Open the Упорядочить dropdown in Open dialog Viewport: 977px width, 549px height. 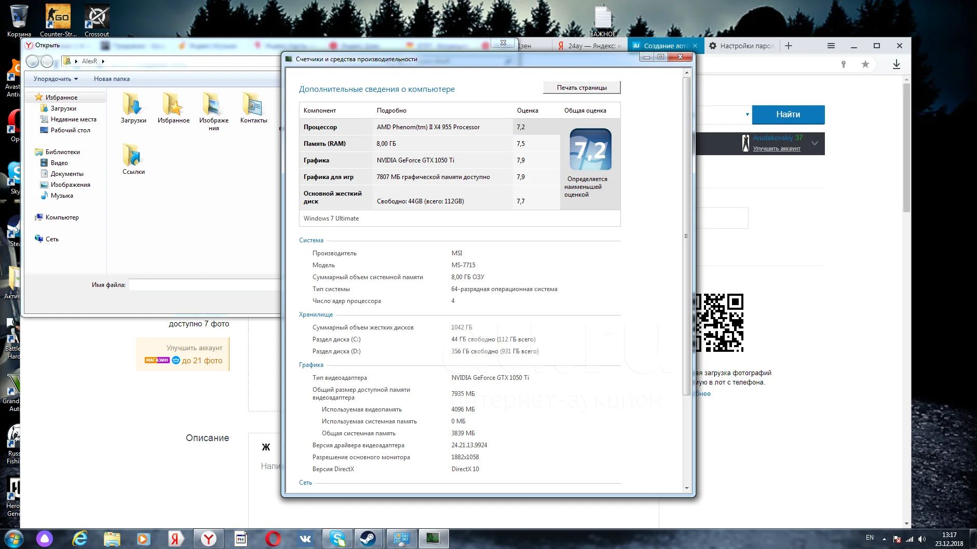click(x=56, y=79)
